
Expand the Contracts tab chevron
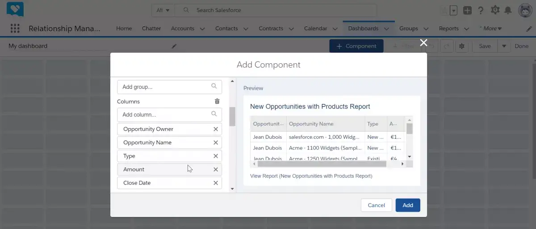291,29
